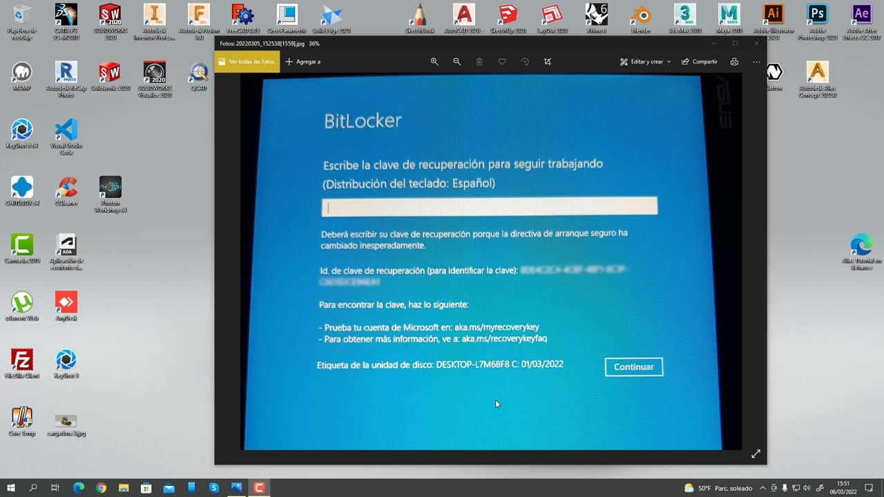Open the See more (…) menu
The width and height of the screenshot is (884, 497).
756,61
